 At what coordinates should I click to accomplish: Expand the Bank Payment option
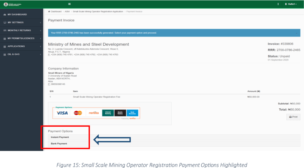click(59, 144)
